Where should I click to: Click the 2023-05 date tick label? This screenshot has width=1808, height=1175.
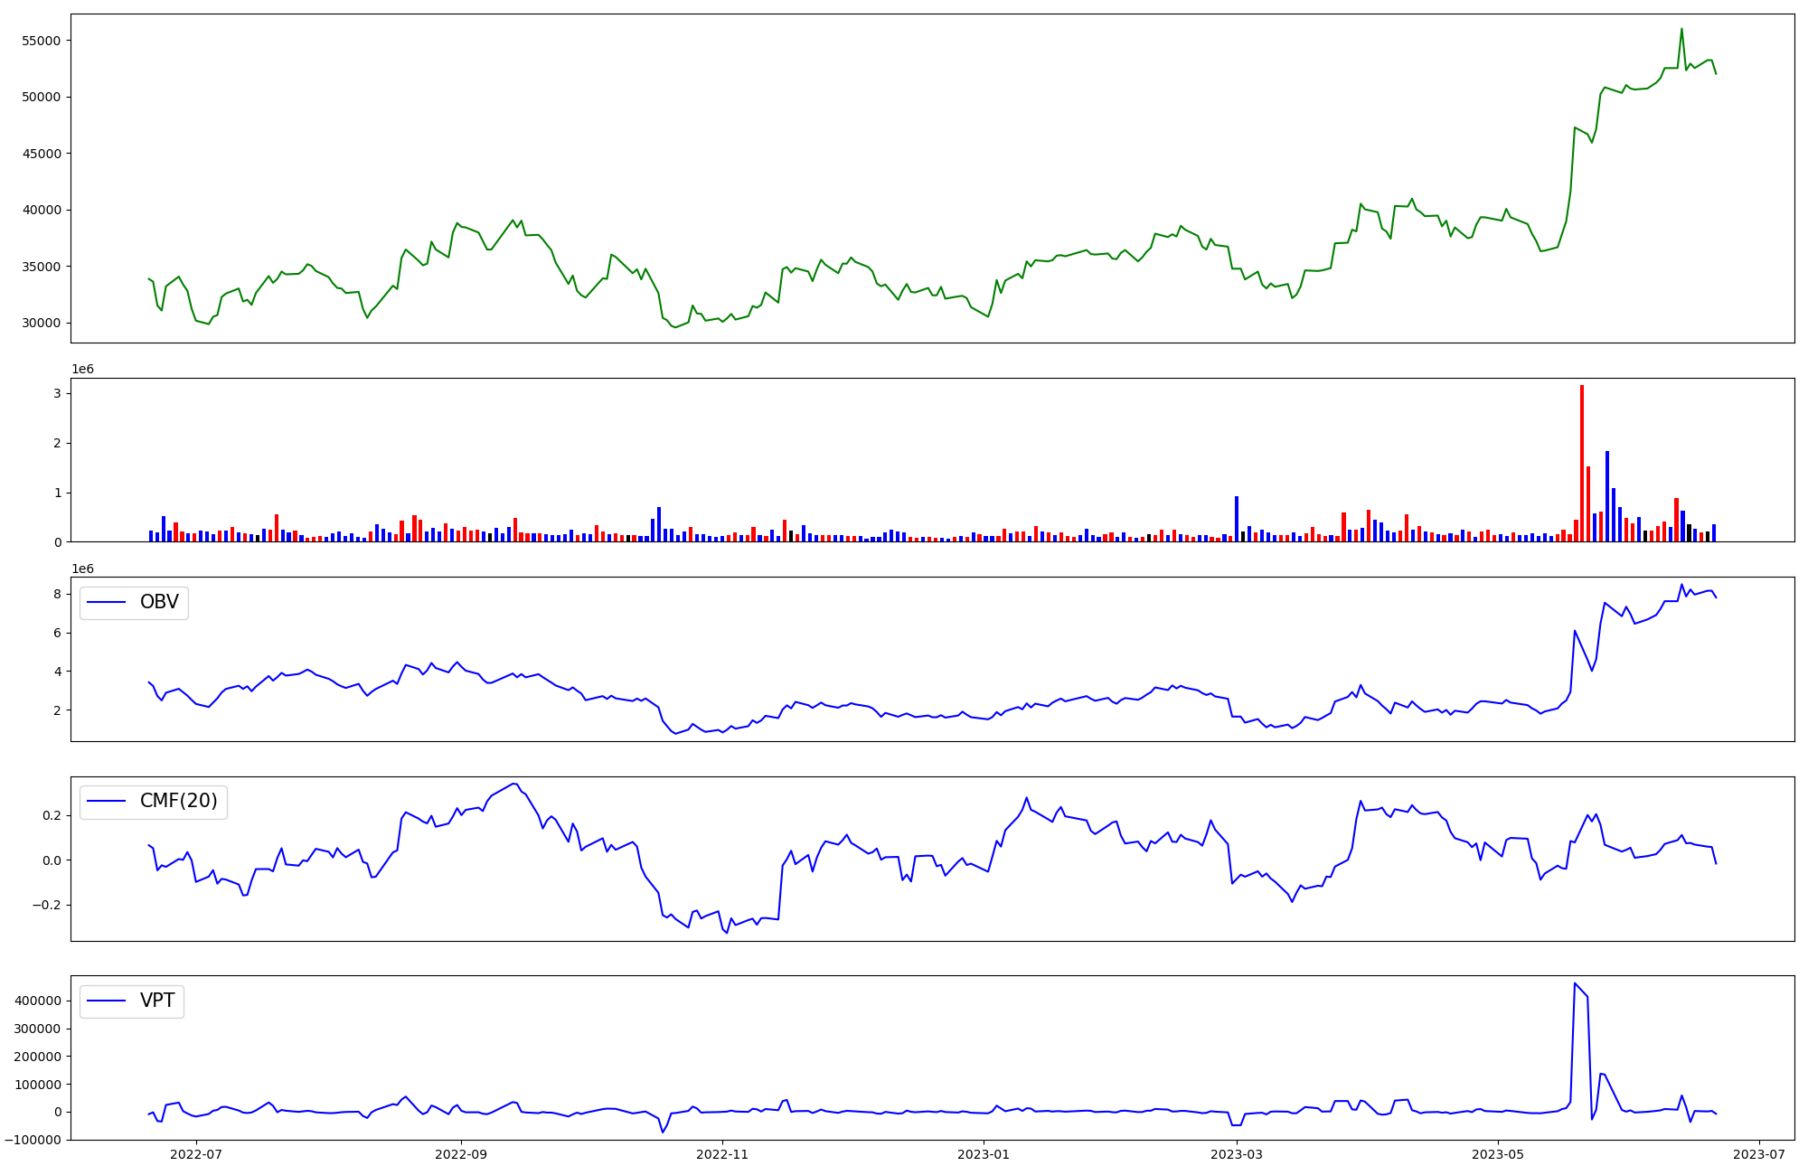(x=1498, y=1154)
